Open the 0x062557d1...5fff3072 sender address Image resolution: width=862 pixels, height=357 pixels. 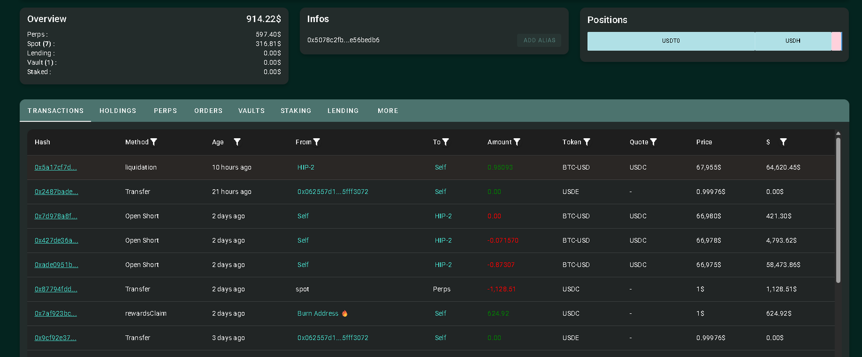click(x=332, y=192)
